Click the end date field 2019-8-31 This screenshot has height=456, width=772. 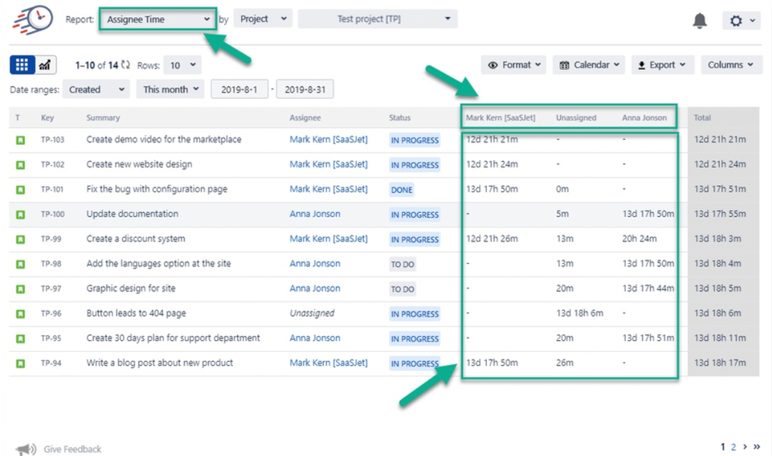tap(304, 90)
